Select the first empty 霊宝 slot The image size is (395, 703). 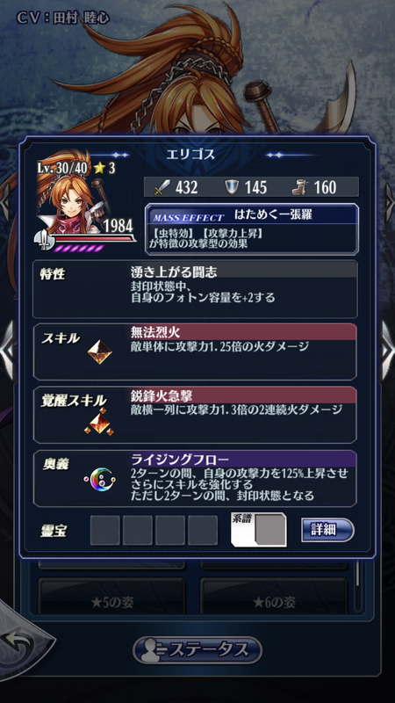[x=104, y=531]
